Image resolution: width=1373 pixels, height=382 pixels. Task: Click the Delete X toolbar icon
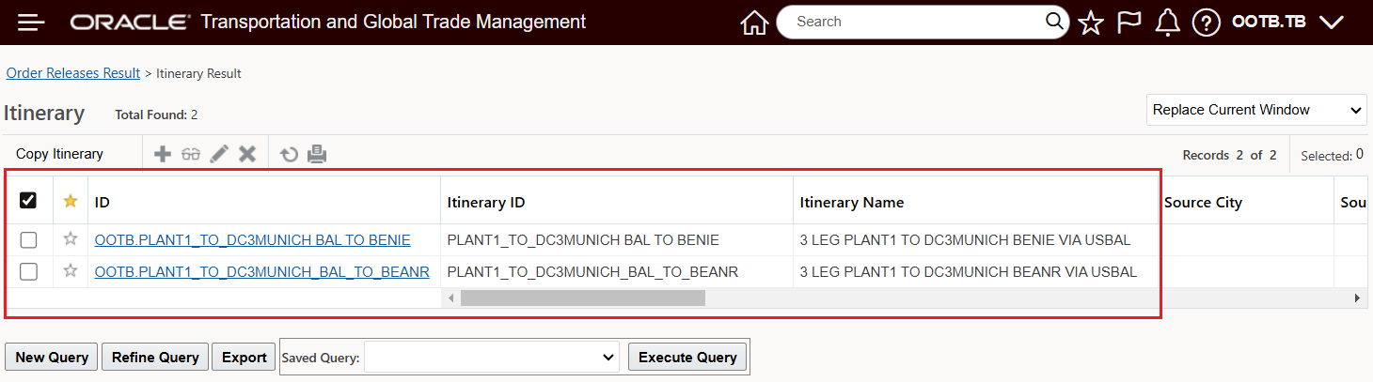247,154
